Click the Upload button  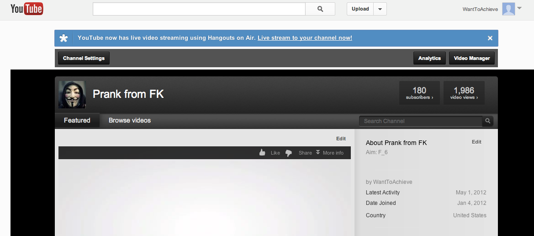(x=360, y=9)
